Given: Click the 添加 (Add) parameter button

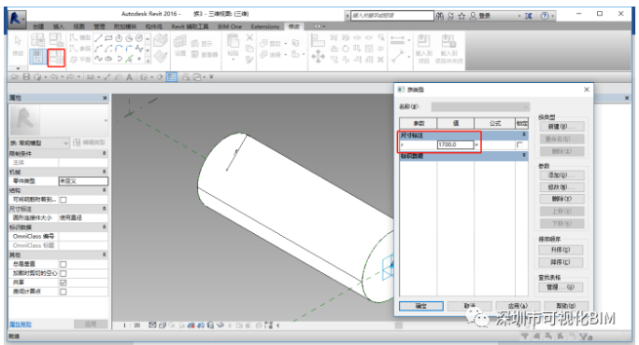Looking at the screenshot, I should 561,175.
